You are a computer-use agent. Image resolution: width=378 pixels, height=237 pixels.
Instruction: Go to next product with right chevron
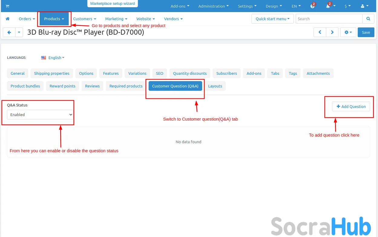[x=332, y=32]
